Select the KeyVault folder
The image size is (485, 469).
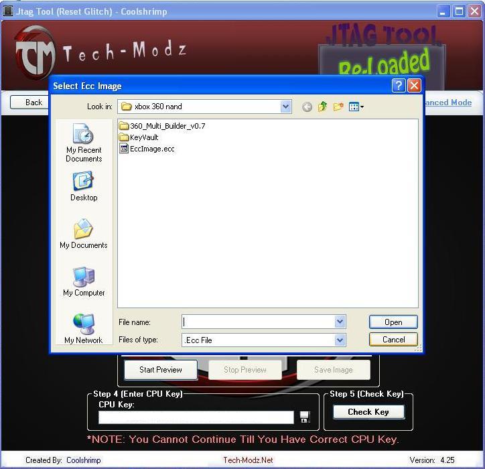(139, 137)
